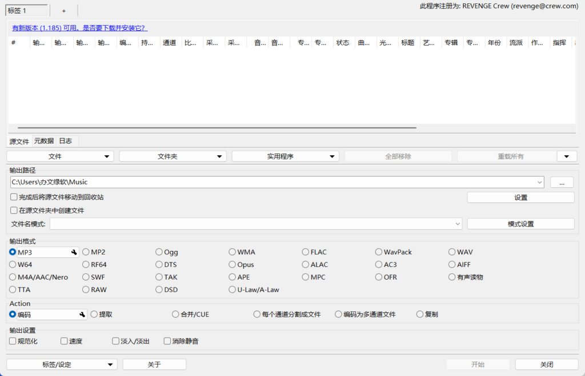The image size is (585, 376).
Task: Click the new version download link
Action: pyautogui.click(x=79, y=28)
